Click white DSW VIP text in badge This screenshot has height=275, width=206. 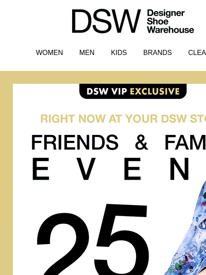coord(107,92)
